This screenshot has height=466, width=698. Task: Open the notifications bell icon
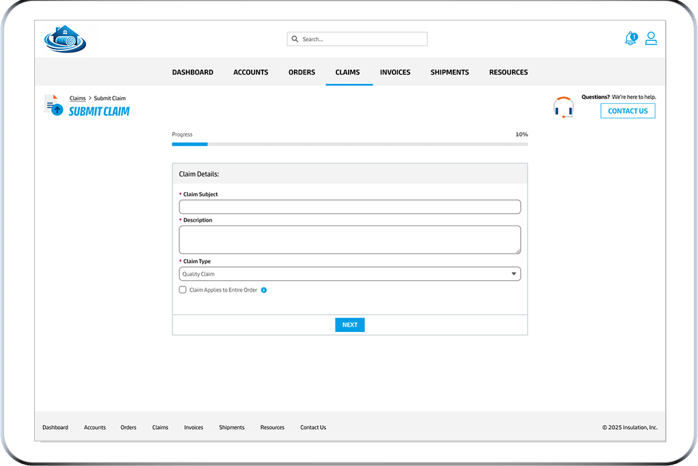click(x=630, y=39)
